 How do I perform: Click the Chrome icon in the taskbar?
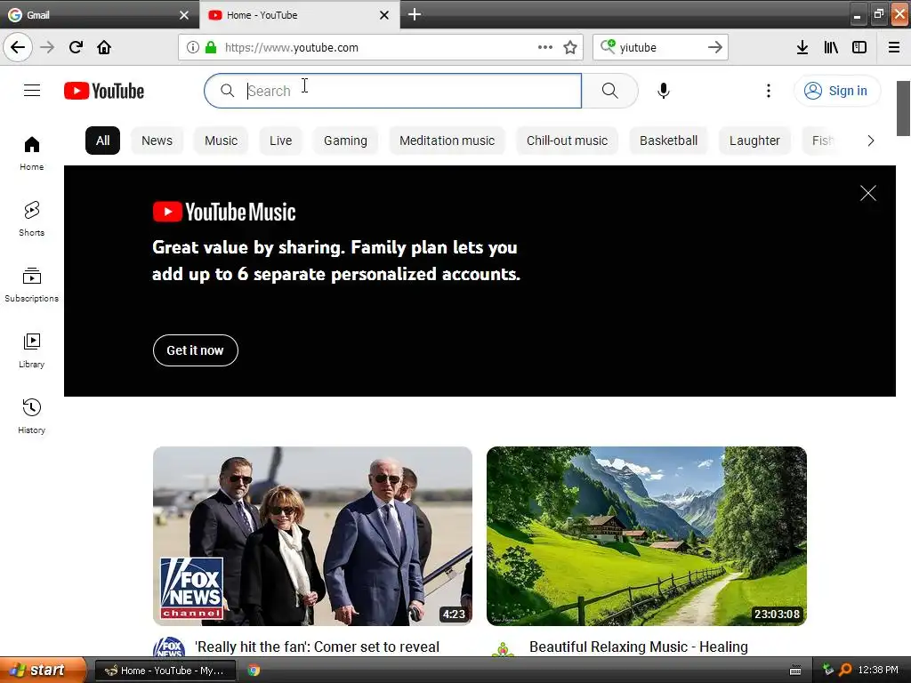click(x=254, y=671)
